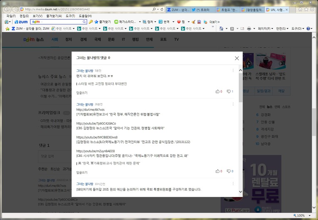Open the address bar search magnifier
This screenshot has height=220, width=318.
coord(154,9)
